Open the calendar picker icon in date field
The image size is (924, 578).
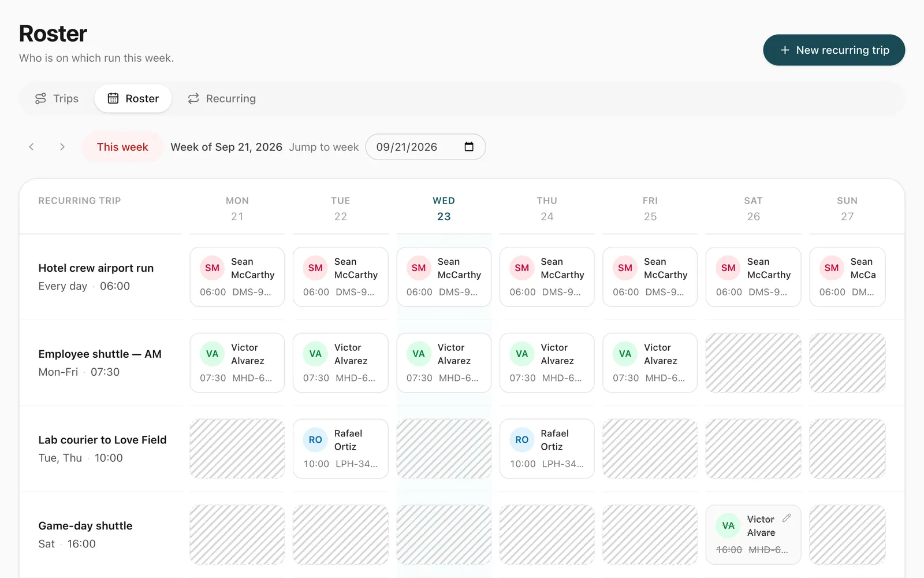(x=469, y=147)
